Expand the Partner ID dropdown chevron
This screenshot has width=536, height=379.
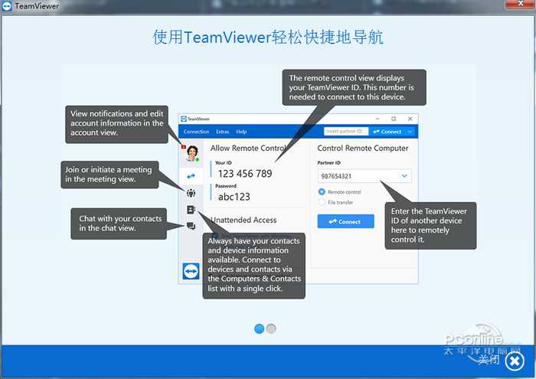[x=404, y=176]
